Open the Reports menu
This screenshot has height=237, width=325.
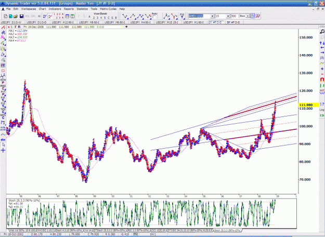point(69,9)
